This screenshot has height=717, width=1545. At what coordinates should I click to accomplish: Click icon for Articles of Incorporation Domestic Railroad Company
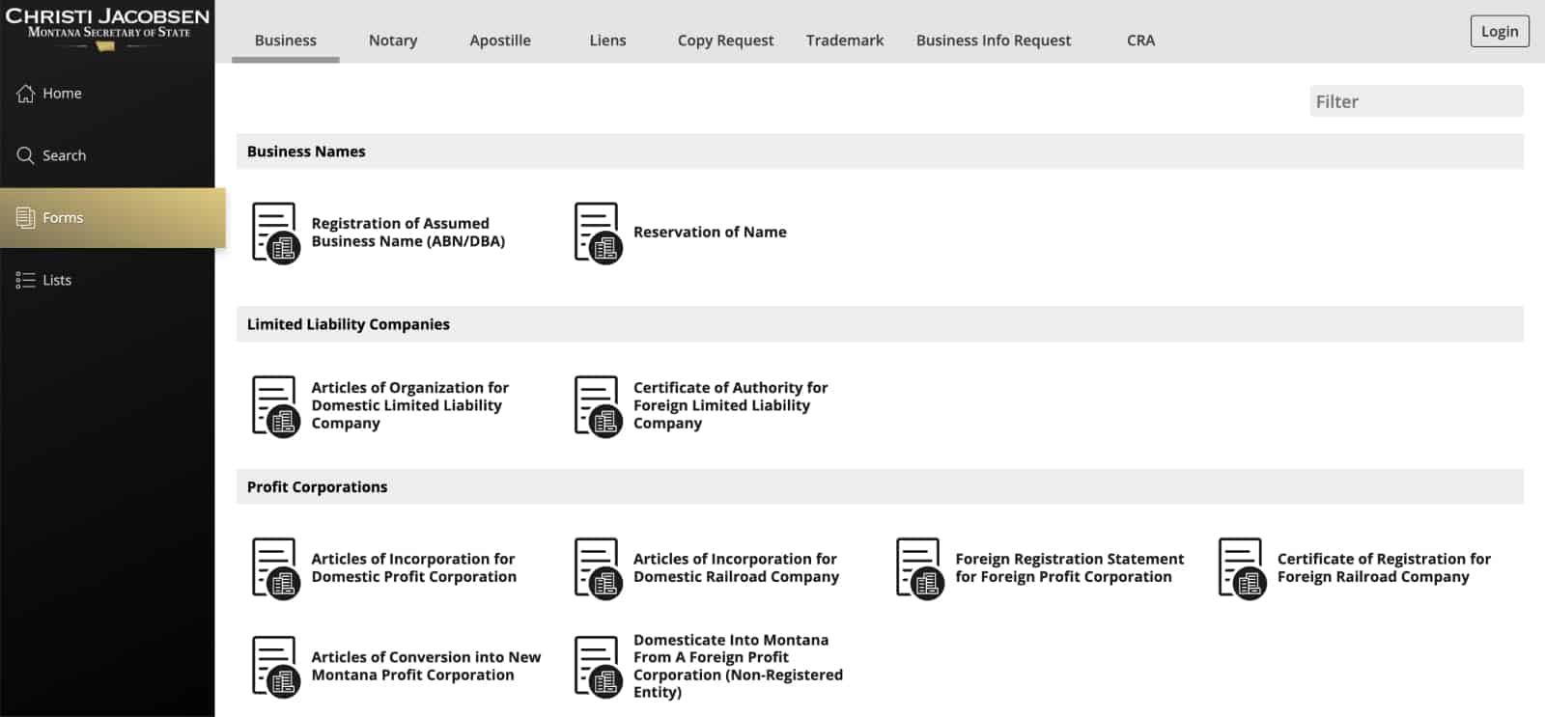598,568
